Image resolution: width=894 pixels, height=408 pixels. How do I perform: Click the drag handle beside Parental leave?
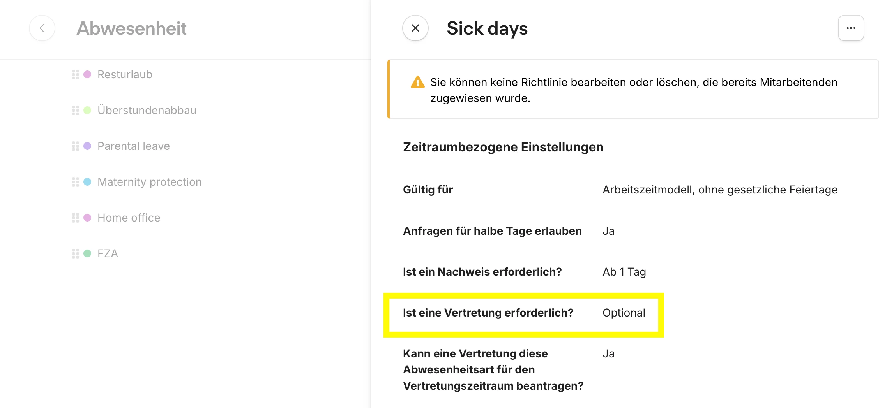tap(76, 146)
